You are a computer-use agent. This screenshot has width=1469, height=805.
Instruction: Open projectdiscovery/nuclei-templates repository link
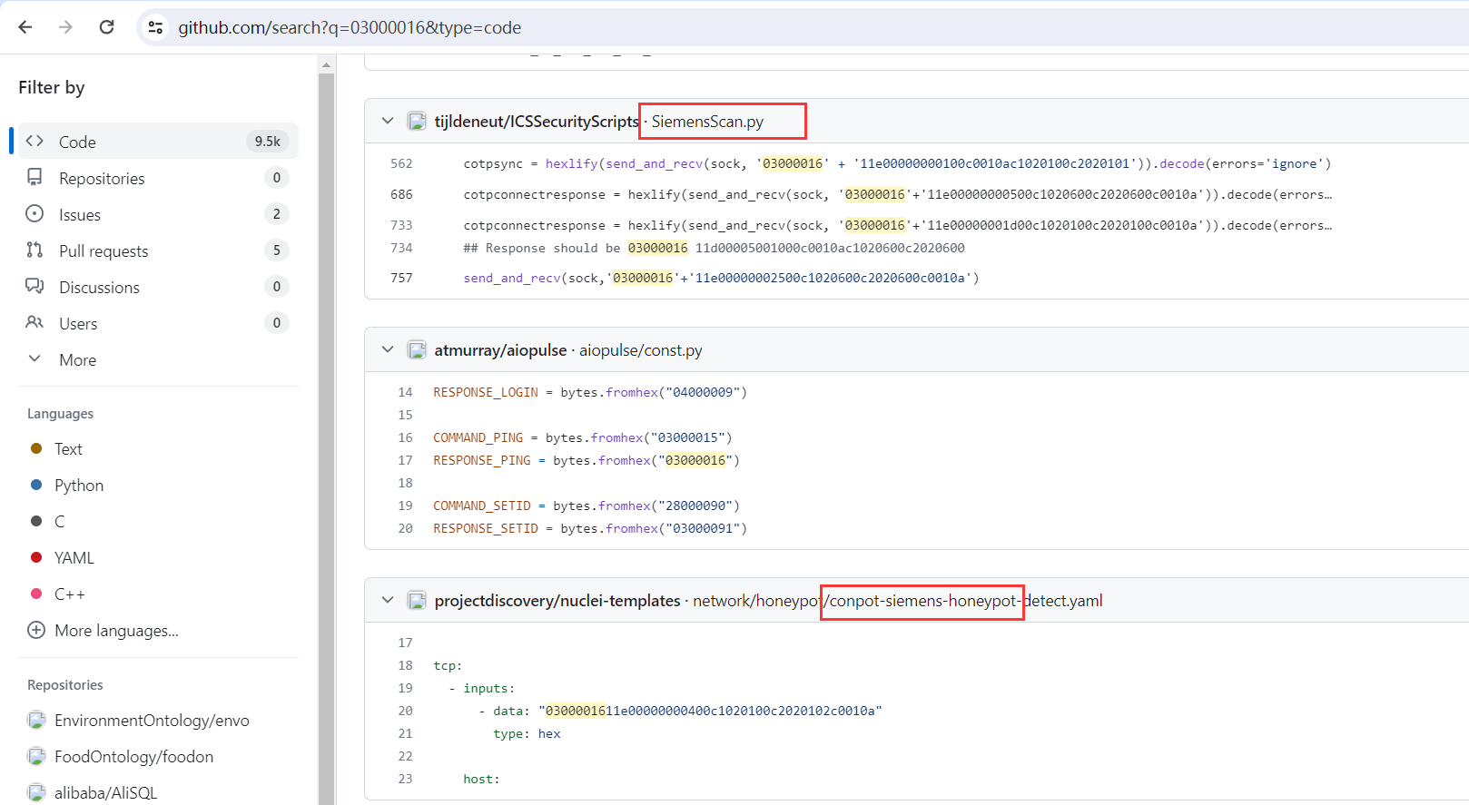tap(557, 600)
